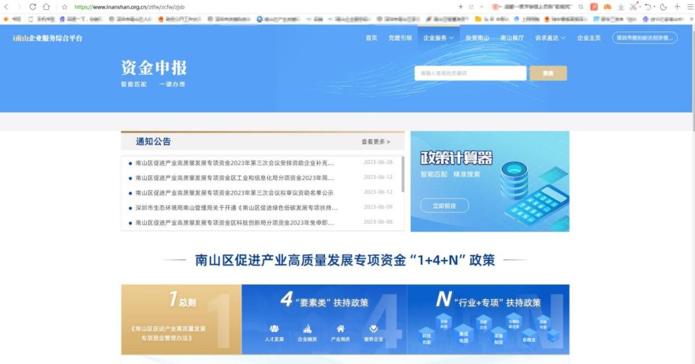Image resolution: width=695 pixels, height=364 pixels.
Task: Select the 集成电路 hexagon cube
Action: coord(463,335)
